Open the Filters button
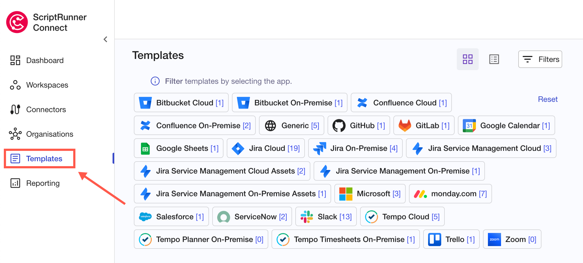Screen dimensions: 583x263 click(540, 59)
